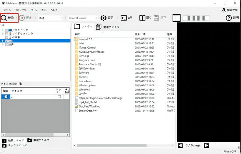Check the D: drive checkbox
This screenshot has width=241, height=154.
tap(7, 44)
